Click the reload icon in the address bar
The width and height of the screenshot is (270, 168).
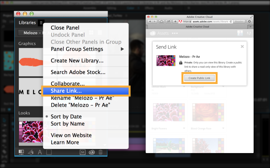pos(231,21)
